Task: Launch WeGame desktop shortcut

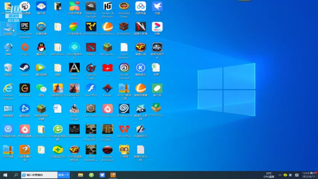Action: click(x=25, y=88)
